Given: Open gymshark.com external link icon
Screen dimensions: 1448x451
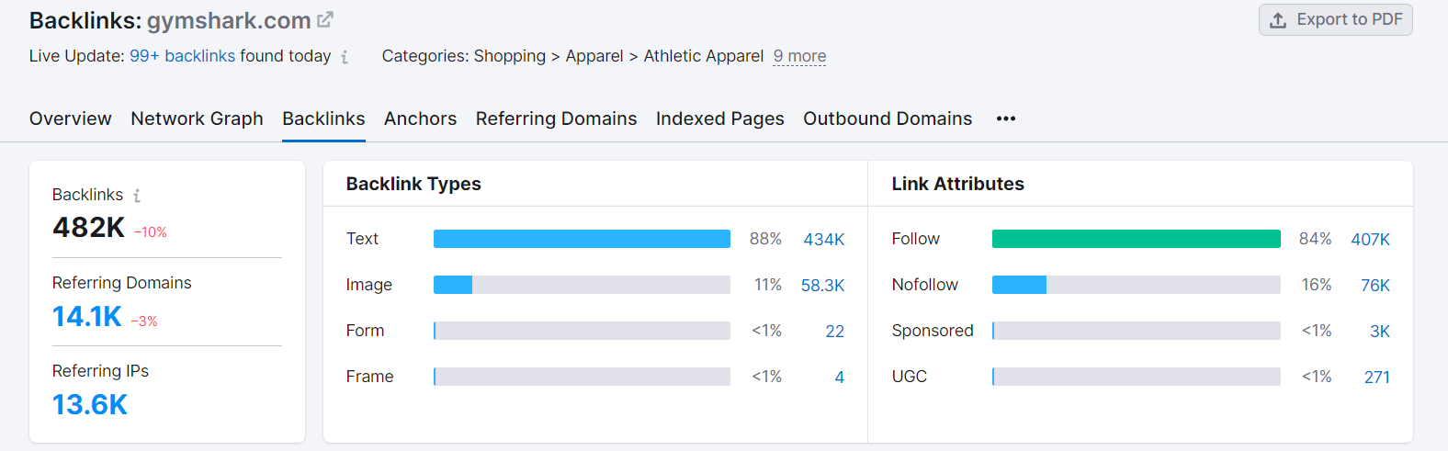Looking at the screenshot, I should (x=325, y=19).
